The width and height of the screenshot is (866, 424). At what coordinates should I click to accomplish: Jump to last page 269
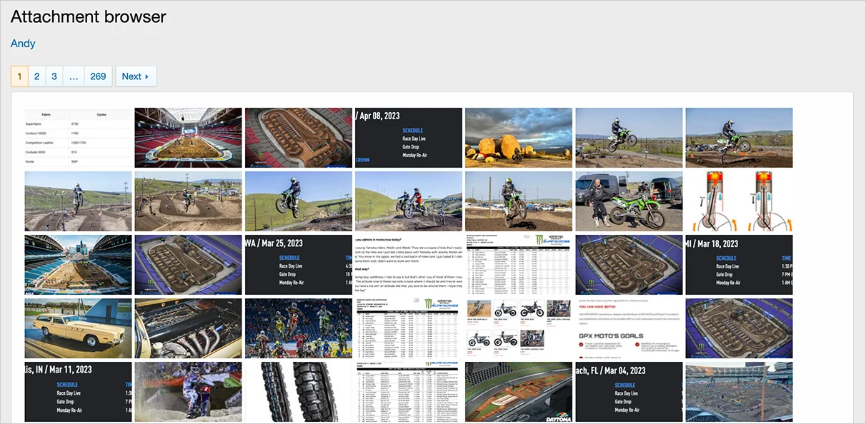98,76
